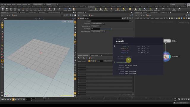Click the network editor search icon
Screen dimensions: 190x107
pyautogui.click(x=186, y=18)
